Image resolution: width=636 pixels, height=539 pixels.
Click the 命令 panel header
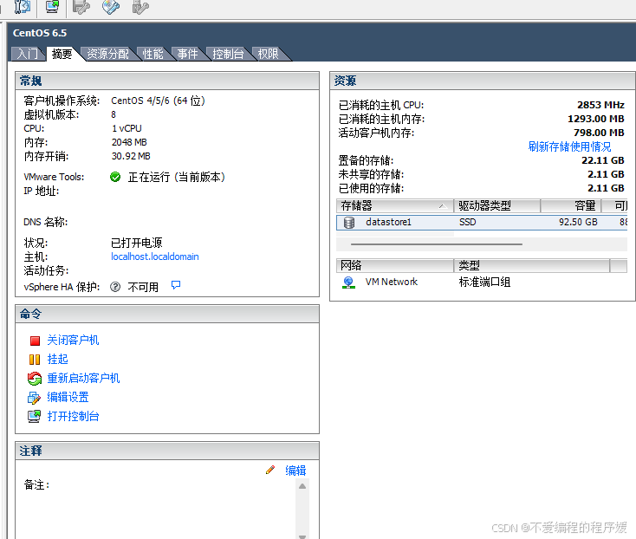click(167, 314)
